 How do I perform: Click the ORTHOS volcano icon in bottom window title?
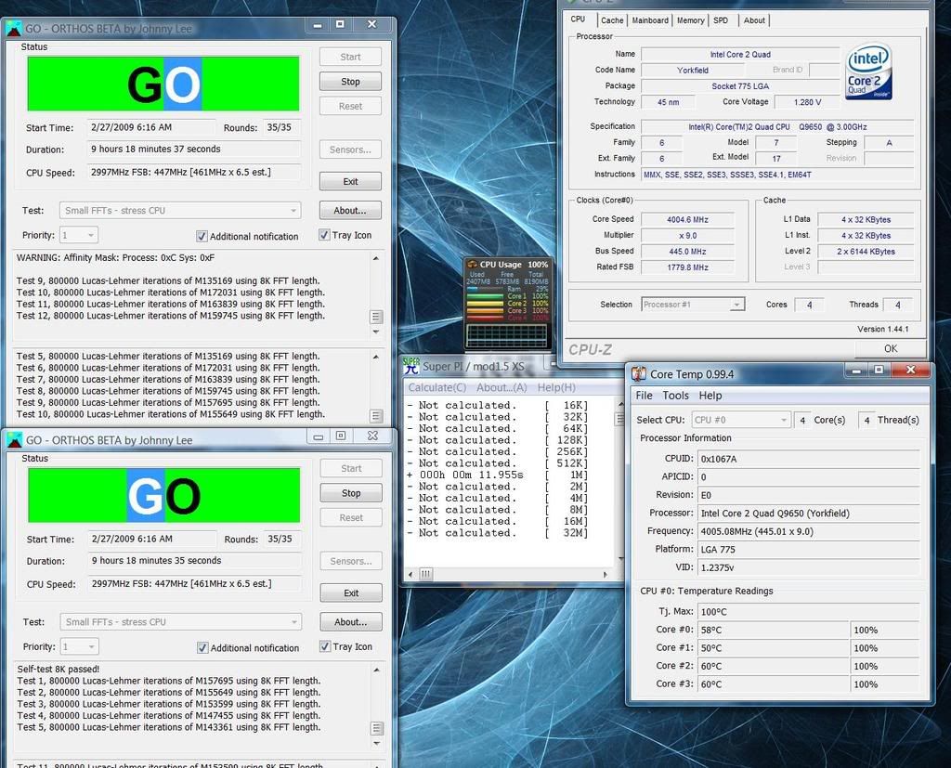14,440
